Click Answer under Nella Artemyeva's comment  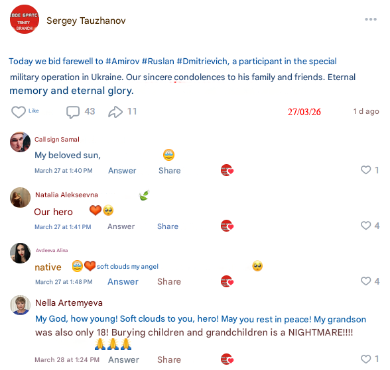pyautogui.click(x=123, y=360)
